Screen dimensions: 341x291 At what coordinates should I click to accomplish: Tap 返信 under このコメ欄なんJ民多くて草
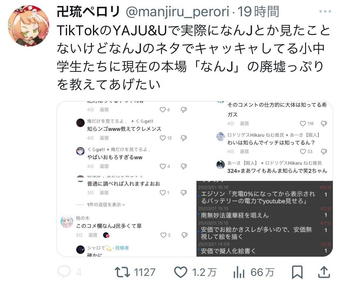[x=93, y=235]
